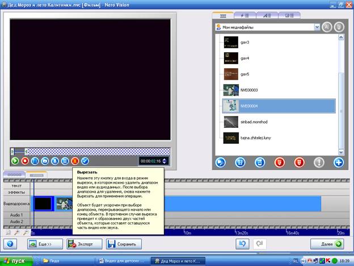Switch to the storyboard view tab

tap(14, 174)
